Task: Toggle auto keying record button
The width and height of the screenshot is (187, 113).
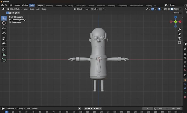Action: point(79,109)
